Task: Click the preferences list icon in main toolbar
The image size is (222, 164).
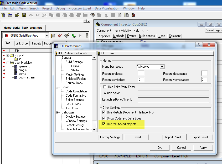Action: pos(120,15)
